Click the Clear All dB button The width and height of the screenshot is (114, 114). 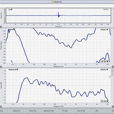(x=81, y=111)
